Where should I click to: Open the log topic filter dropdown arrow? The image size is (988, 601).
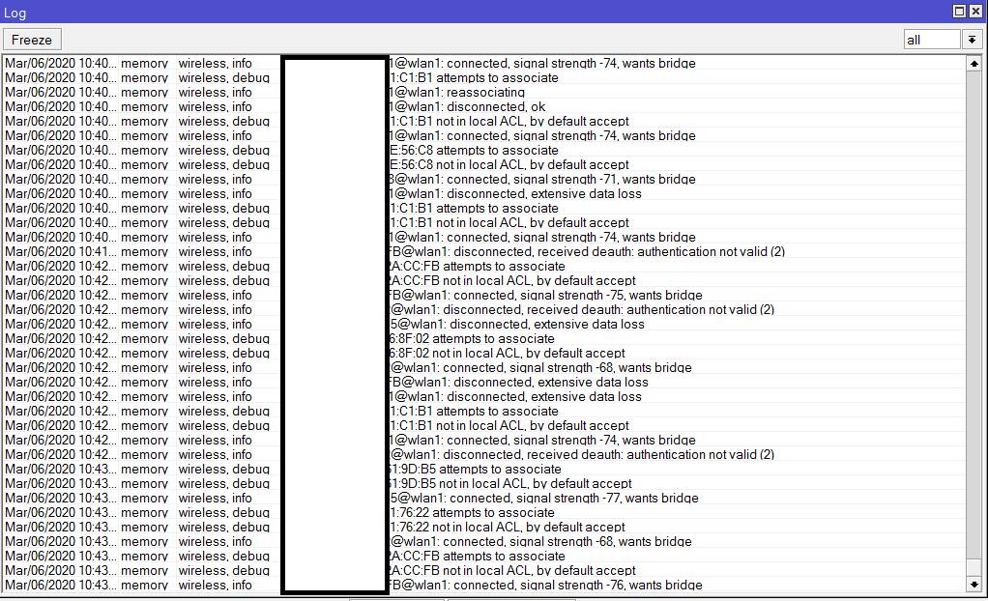tap(972, 40)
